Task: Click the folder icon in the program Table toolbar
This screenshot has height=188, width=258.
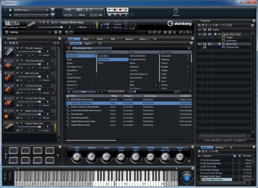Action: tap(199, 151)
